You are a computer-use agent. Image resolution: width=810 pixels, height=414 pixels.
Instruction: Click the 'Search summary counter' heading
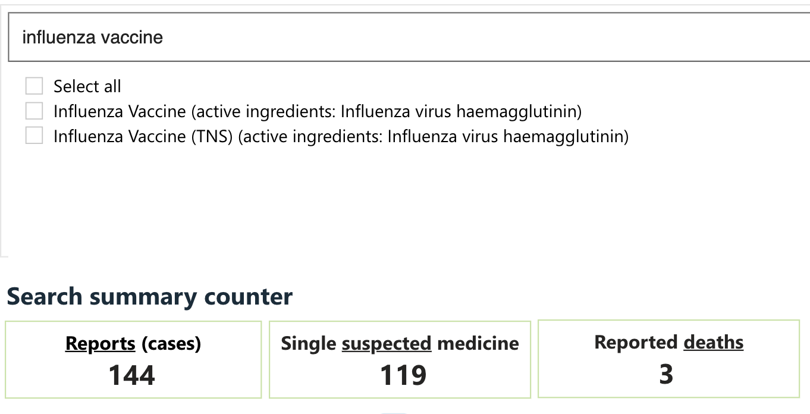[x=150, y=296]
